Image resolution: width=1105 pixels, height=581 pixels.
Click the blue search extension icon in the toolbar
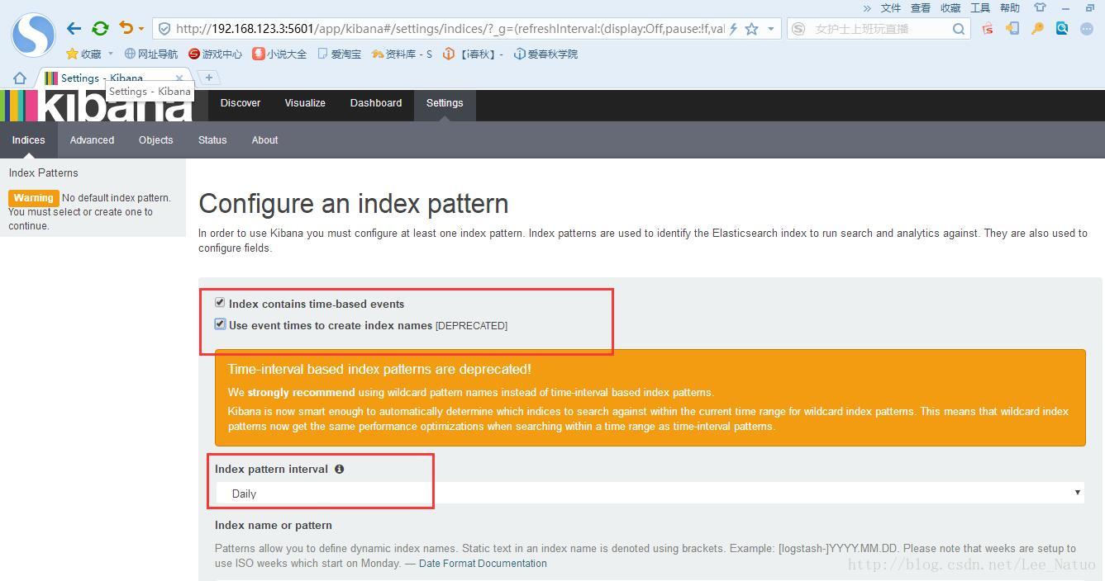(1062, 28)
